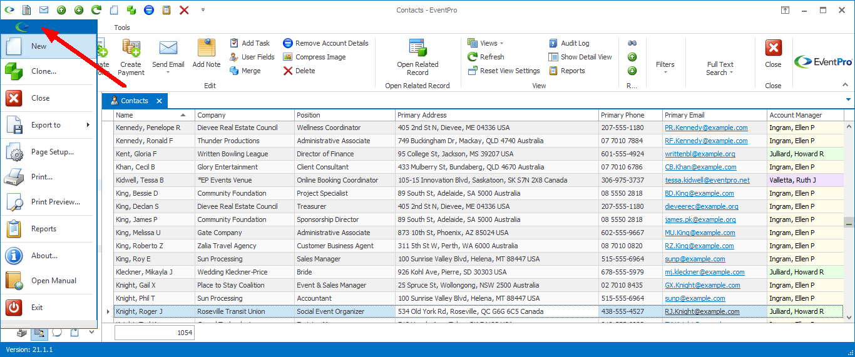The width and height of the screenshot is (855, 357).
Task: Click the green down arrow in quick access toolbar
Action: (x=79, y=10)
